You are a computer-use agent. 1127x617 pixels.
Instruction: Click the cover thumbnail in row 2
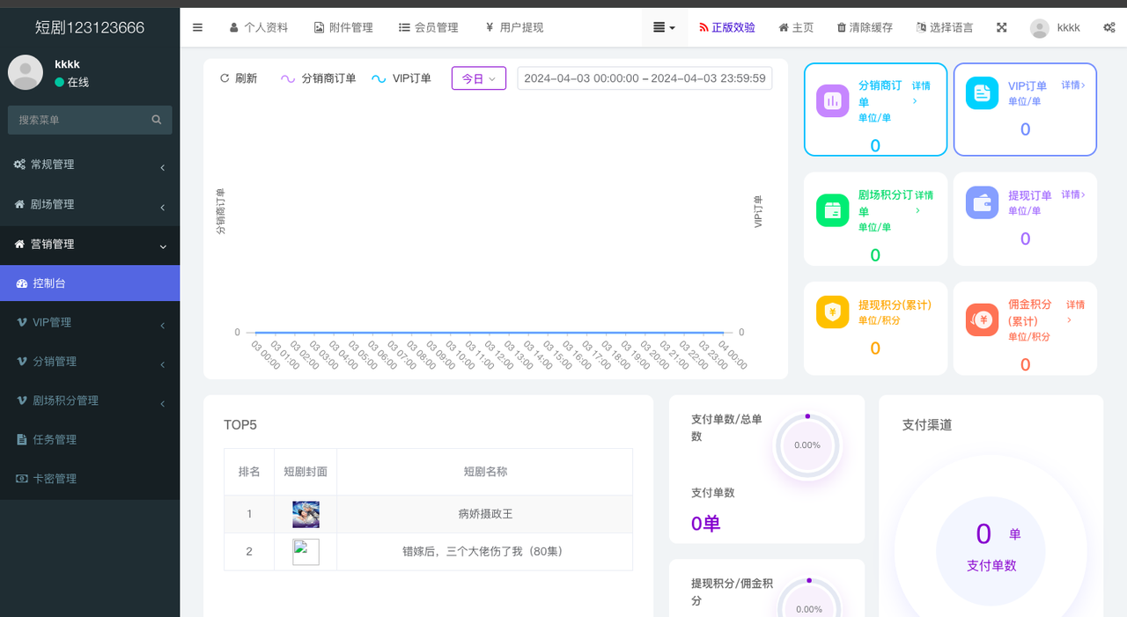306,552
